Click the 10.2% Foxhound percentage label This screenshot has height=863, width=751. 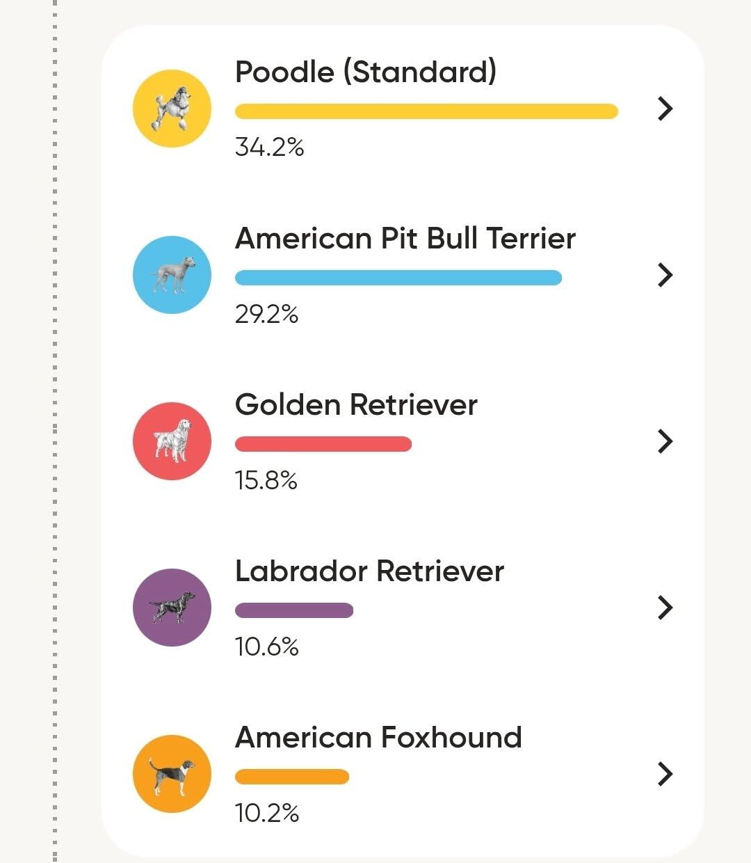pos(267,813)
